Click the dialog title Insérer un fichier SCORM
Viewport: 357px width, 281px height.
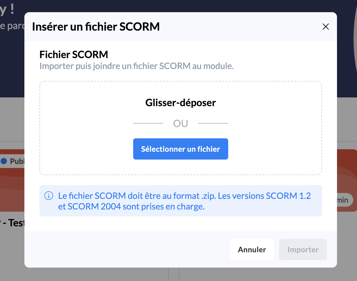click(x=96, y=27)
